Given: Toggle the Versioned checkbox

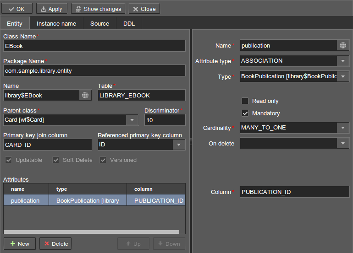Looking at the screenshot, I should (103, 160).
